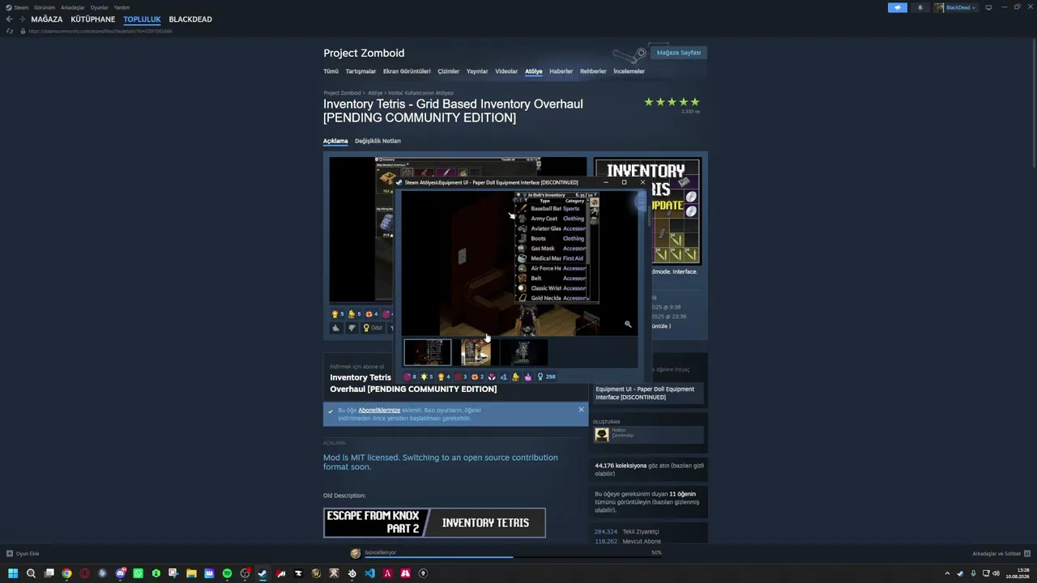Switch to the Değişiklik Notları tab
The image size is (1037, 583).
378,141
